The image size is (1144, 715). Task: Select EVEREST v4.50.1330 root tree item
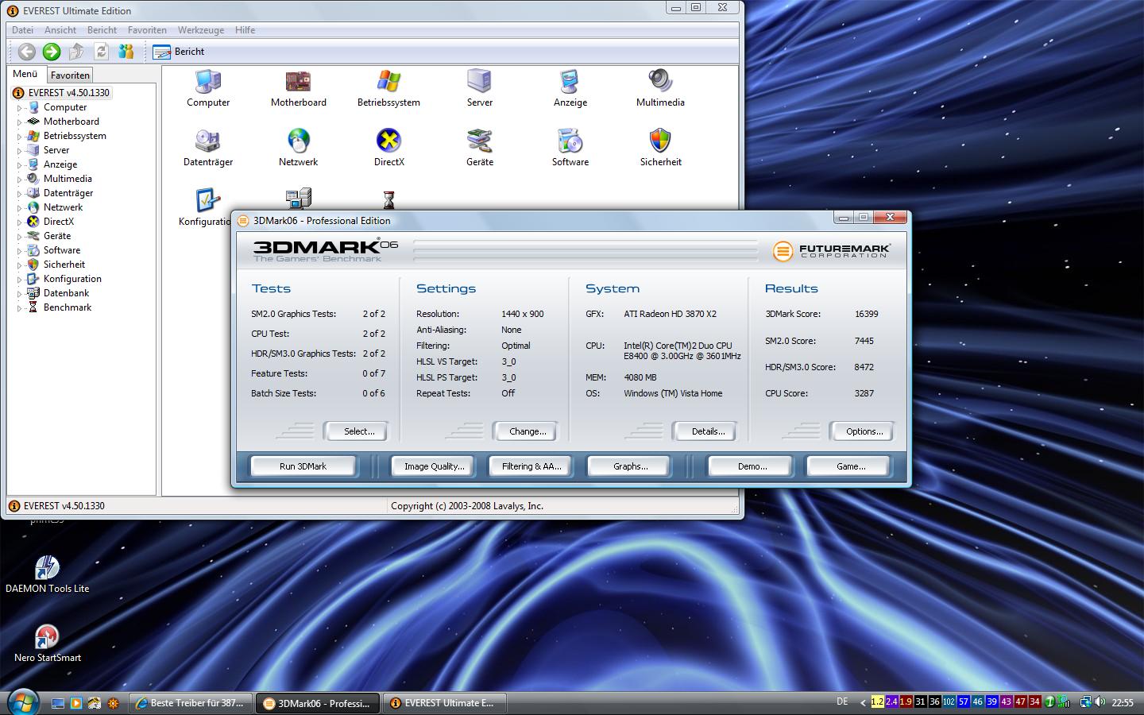point(68,93)
